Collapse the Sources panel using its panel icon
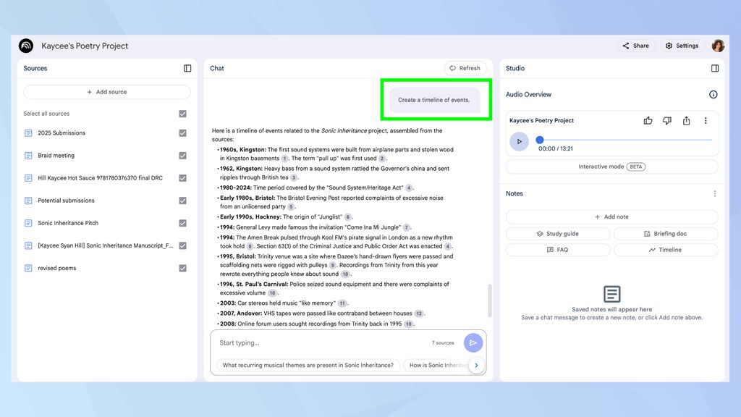The image size is (741, 417). click(x=187, y=68)
